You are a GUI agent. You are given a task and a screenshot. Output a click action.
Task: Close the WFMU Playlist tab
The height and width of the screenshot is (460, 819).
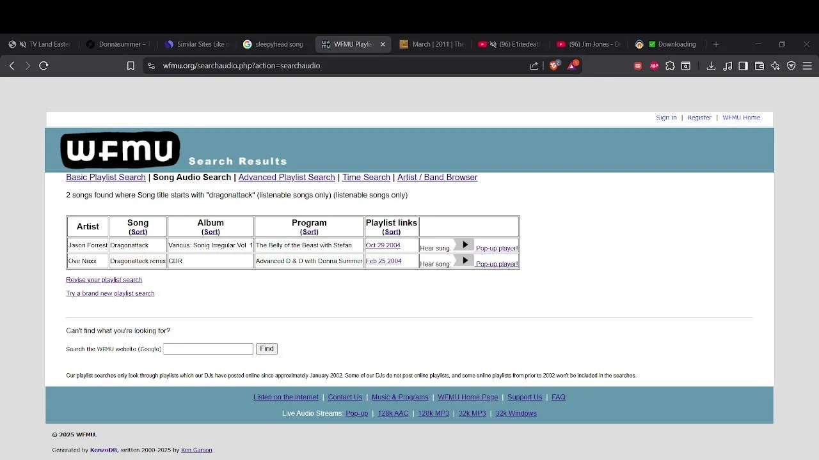click(x=383, y=44)
